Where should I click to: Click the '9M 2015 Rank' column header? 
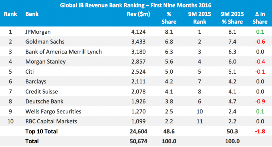(200, 18)
